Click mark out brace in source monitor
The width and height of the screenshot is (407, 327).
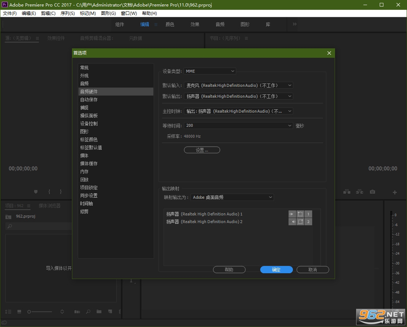[x=61, y=192]
